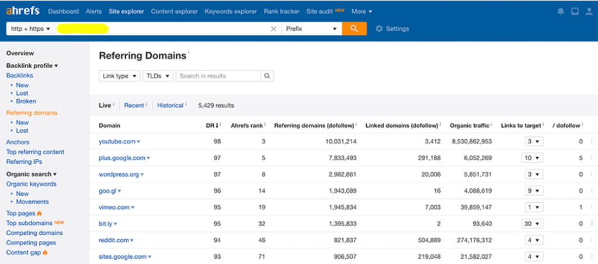Open Anchors in the sidebar
The height and width of the screenshot is (264, 598).
(x=18, y=142)
